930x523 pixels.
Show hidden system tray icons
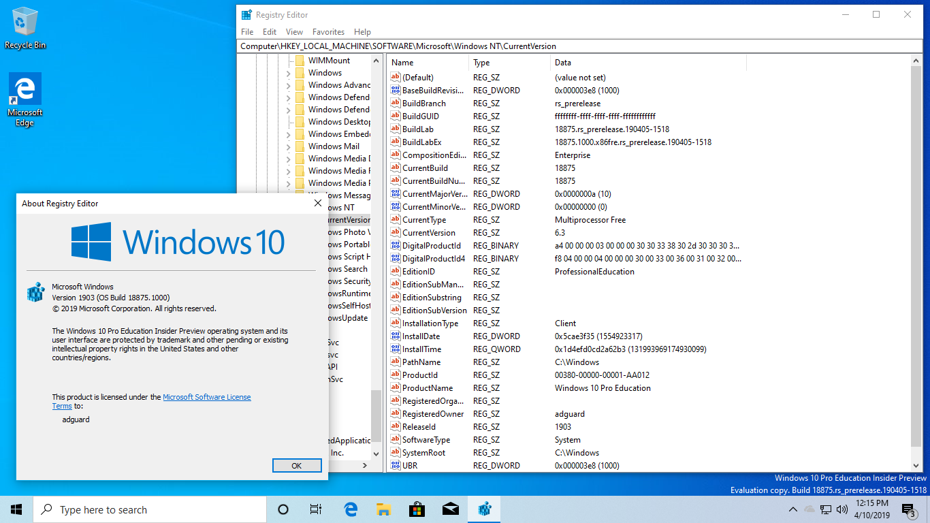[792, 509]
